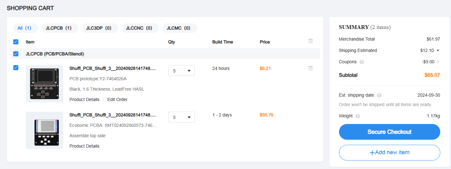The height and width of the screenshot is (169, 451).
Task: Click 'Black, 1.6 Thickness, LeadFree HASL' text
Action: (107, 89)
